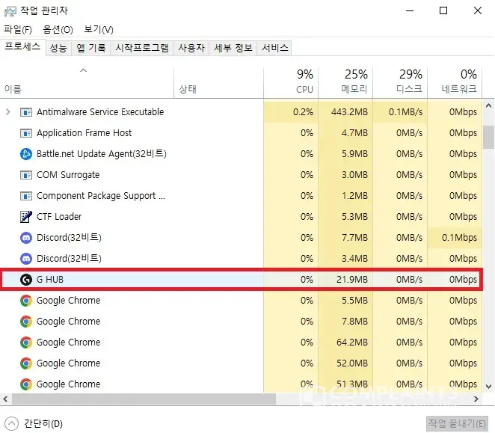Click the Task Manager title bar icon
Screen dimensions: 495x433
point(10,11)
